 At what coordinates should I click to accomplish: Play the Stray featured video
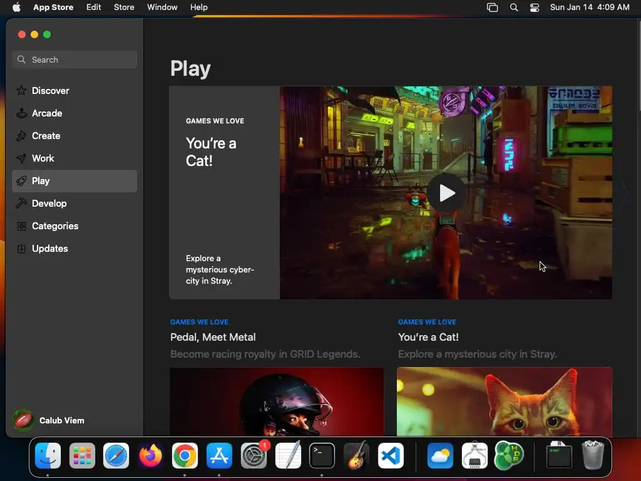(x=446, y=193)
